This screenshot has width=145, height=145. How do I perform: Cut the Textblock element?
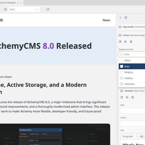coord(127,97)
